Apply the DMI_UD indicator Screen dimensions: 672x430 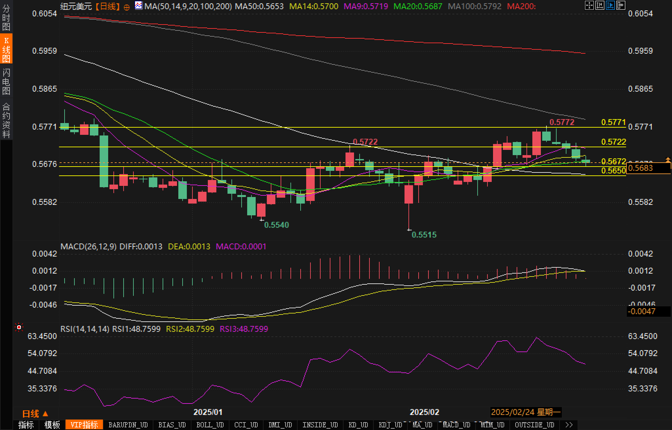280,425
